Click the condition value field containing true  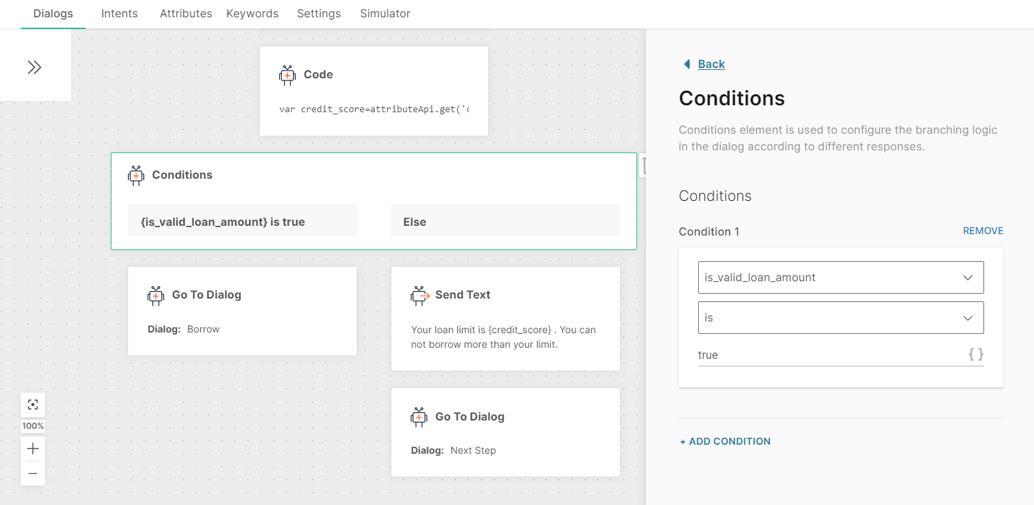coord(828,355)
